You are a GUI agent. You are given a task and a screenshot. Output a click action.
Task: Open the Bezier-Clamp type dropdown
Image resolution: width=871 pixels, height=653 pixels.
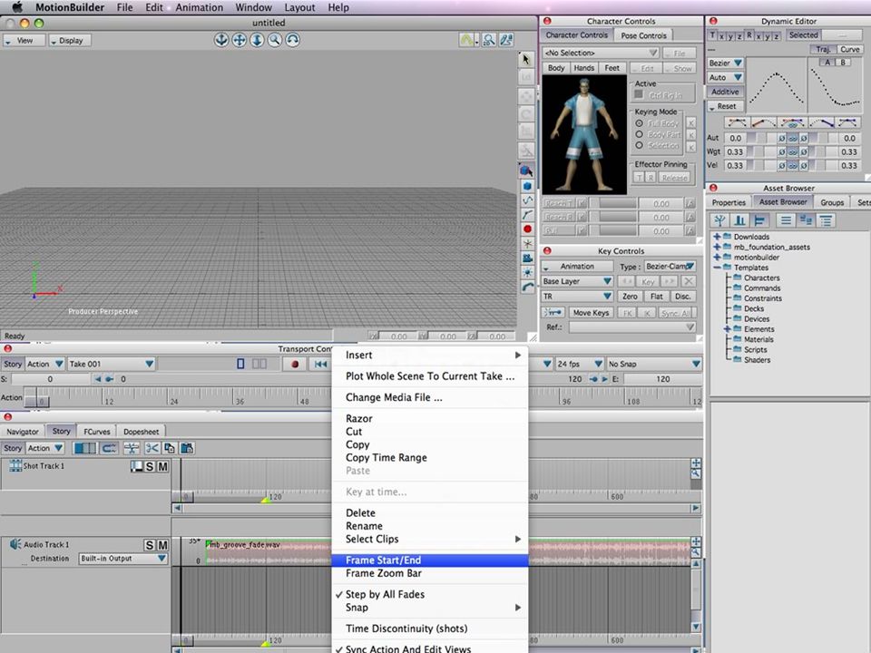(x=670, y=267)
